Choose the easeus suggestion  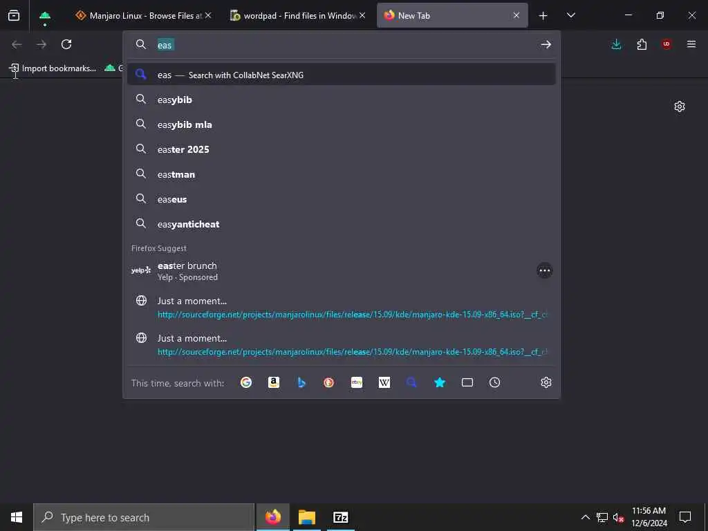[x=342, y=198]
